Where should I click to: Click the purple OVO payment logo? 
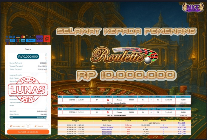pos(39,38)
